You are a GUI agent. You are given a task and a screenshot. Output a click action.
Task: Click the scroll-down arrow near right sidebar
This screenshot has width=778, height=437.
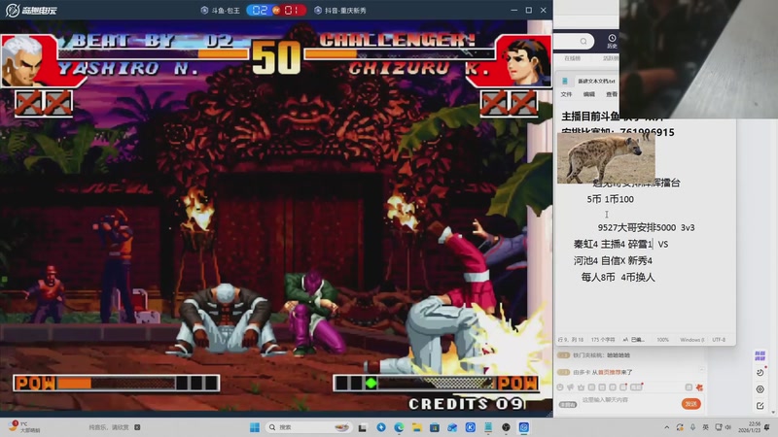click(x=773, y=412)
